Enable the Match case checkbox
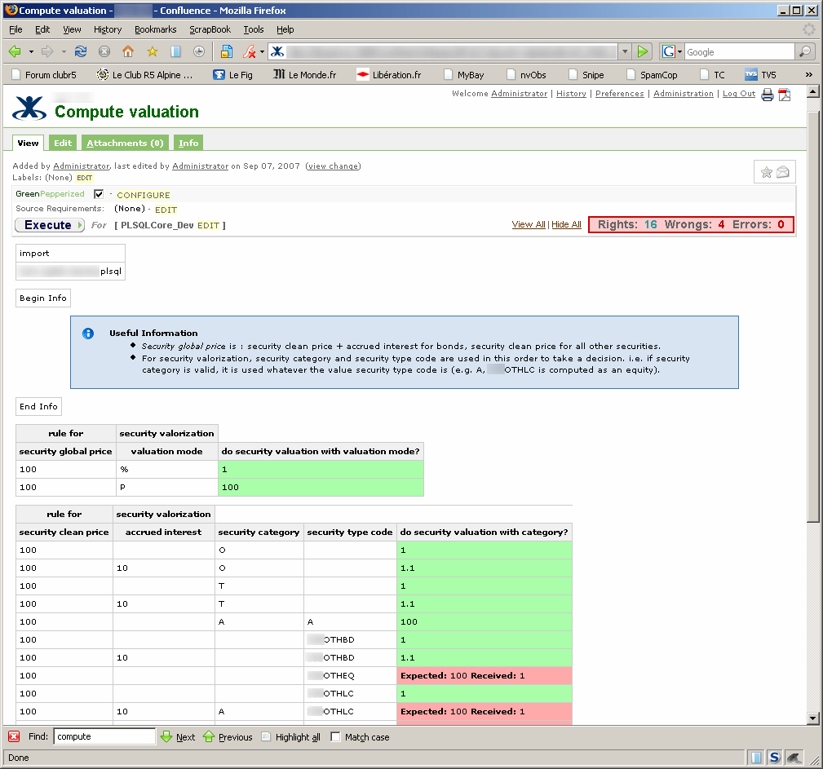The height and width of the screenshot is (769, 823). (335, 736)
